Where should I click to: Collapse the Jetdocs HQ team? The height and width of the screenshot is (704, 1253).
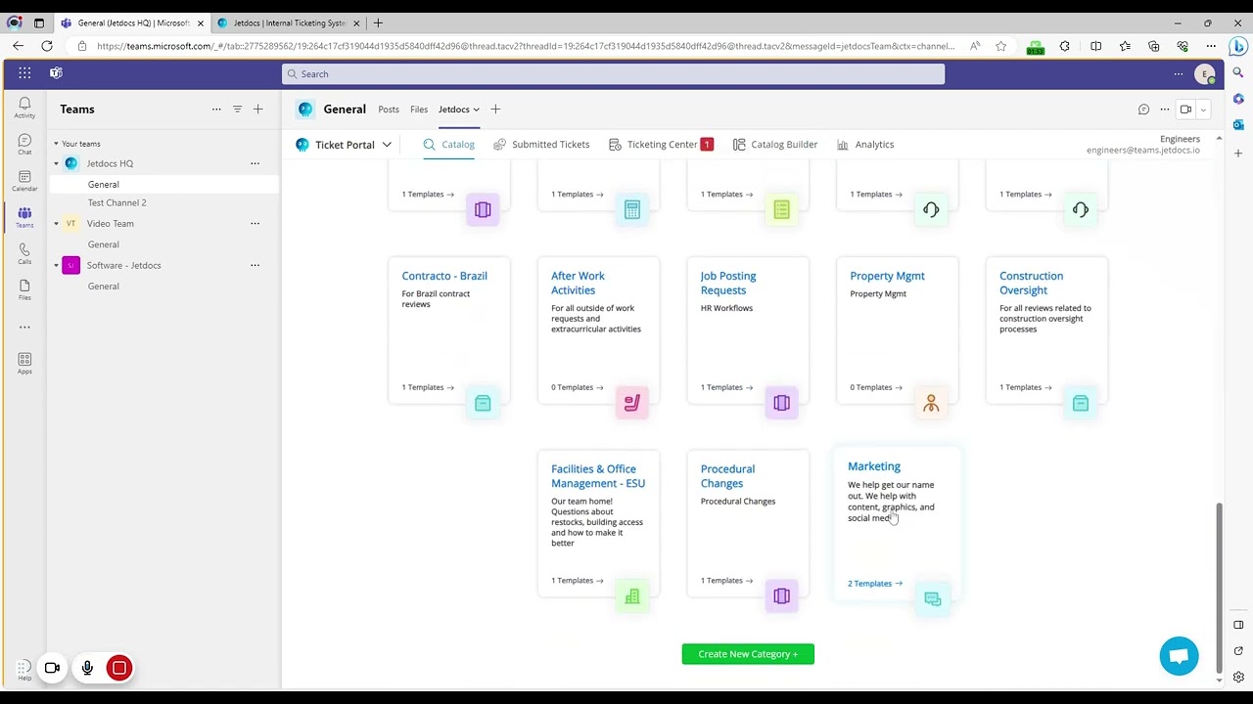click(x=56, y=163)
